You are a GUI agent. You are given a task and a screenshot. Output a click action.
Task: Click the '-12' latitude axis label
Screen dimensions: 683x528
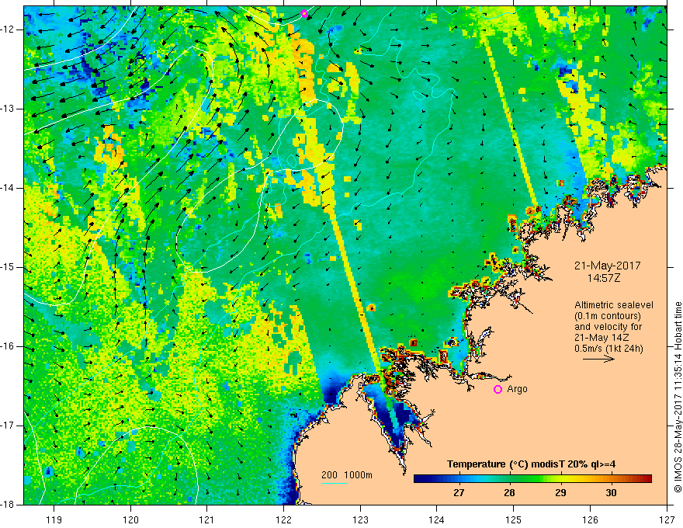point(9,30)
